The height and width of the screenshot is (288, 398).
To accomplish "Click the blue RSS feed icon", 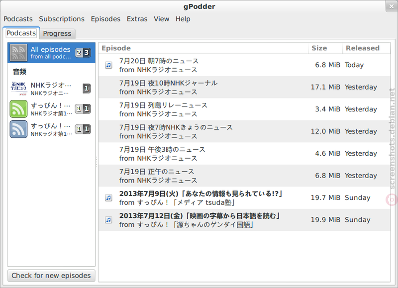I will 18,129.
